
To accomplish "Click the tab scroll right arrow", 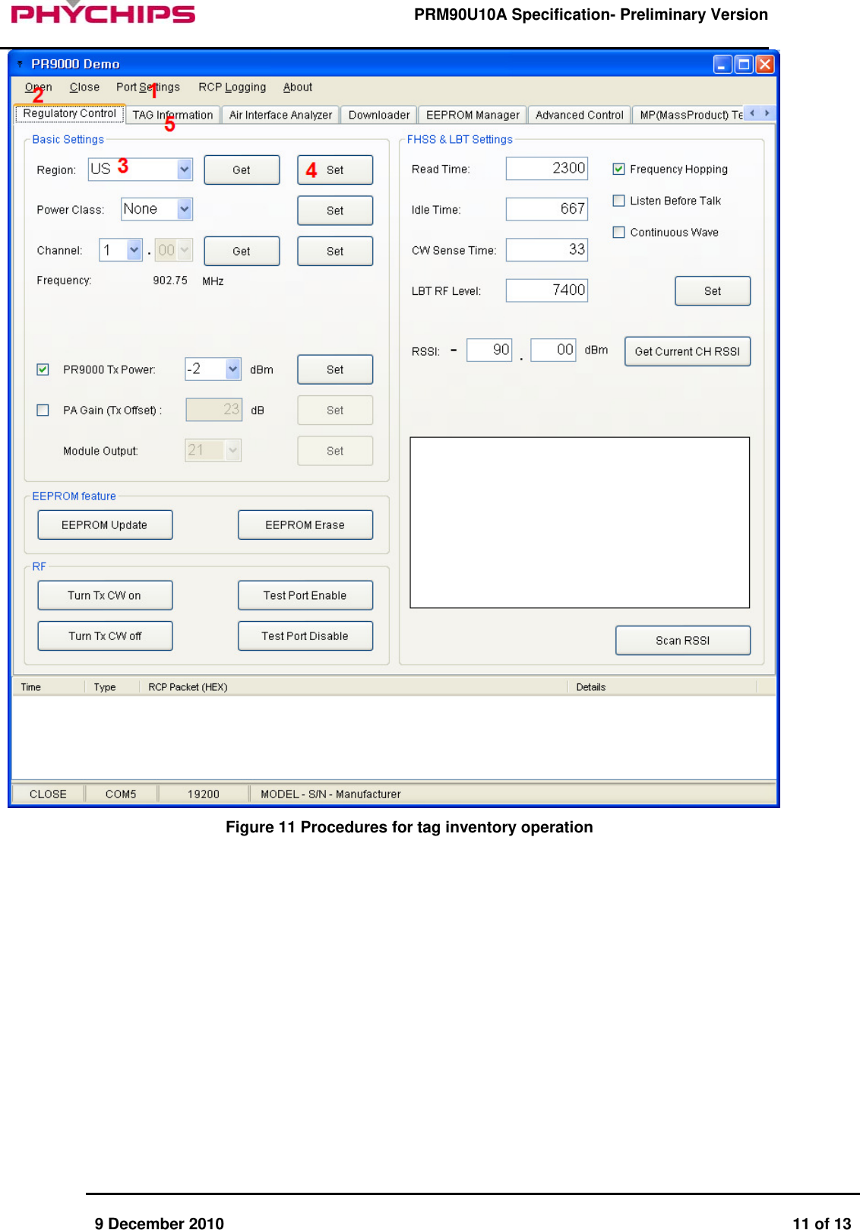I will 767,113.
